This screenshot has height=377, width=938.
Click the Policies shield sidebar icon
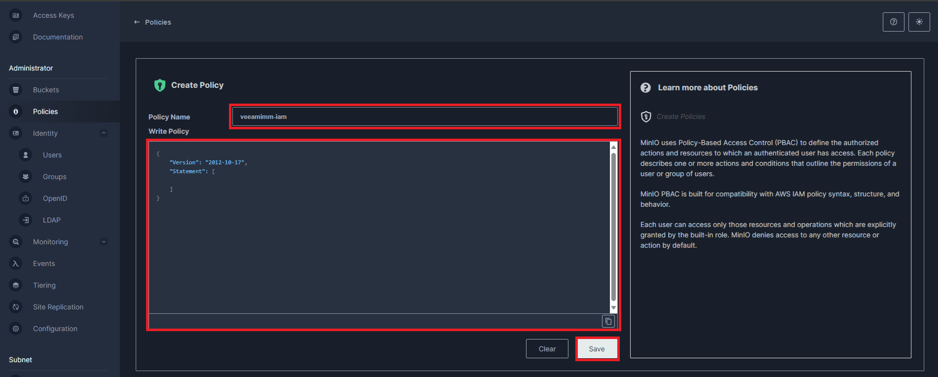pos(16,112)
